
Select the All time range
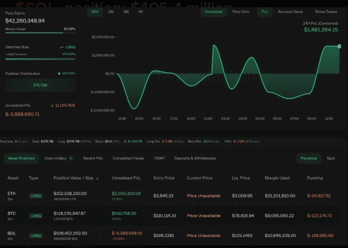141,12
